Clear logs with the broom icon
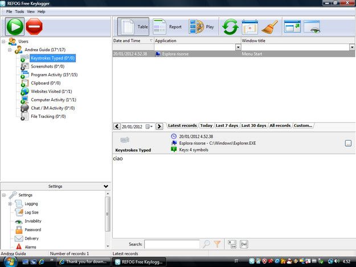The image size is (356, 267). (270, 27)
